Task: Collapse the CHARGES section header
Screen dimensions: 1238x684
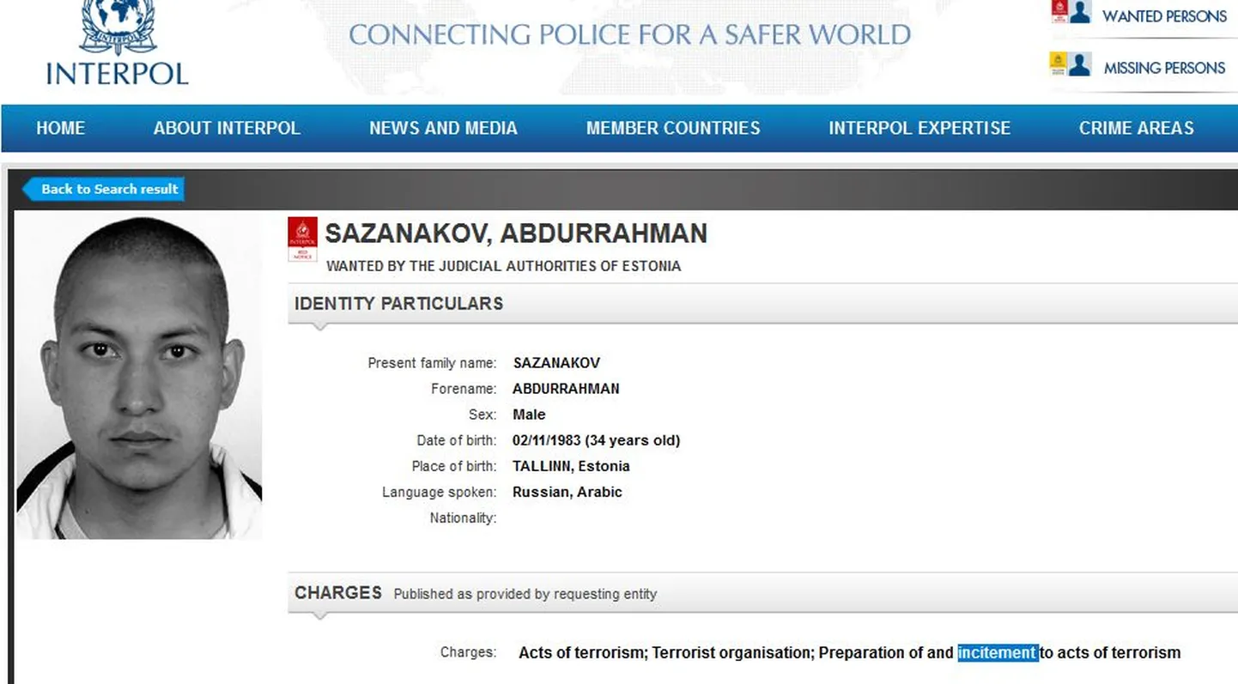Action: point(762,593)
